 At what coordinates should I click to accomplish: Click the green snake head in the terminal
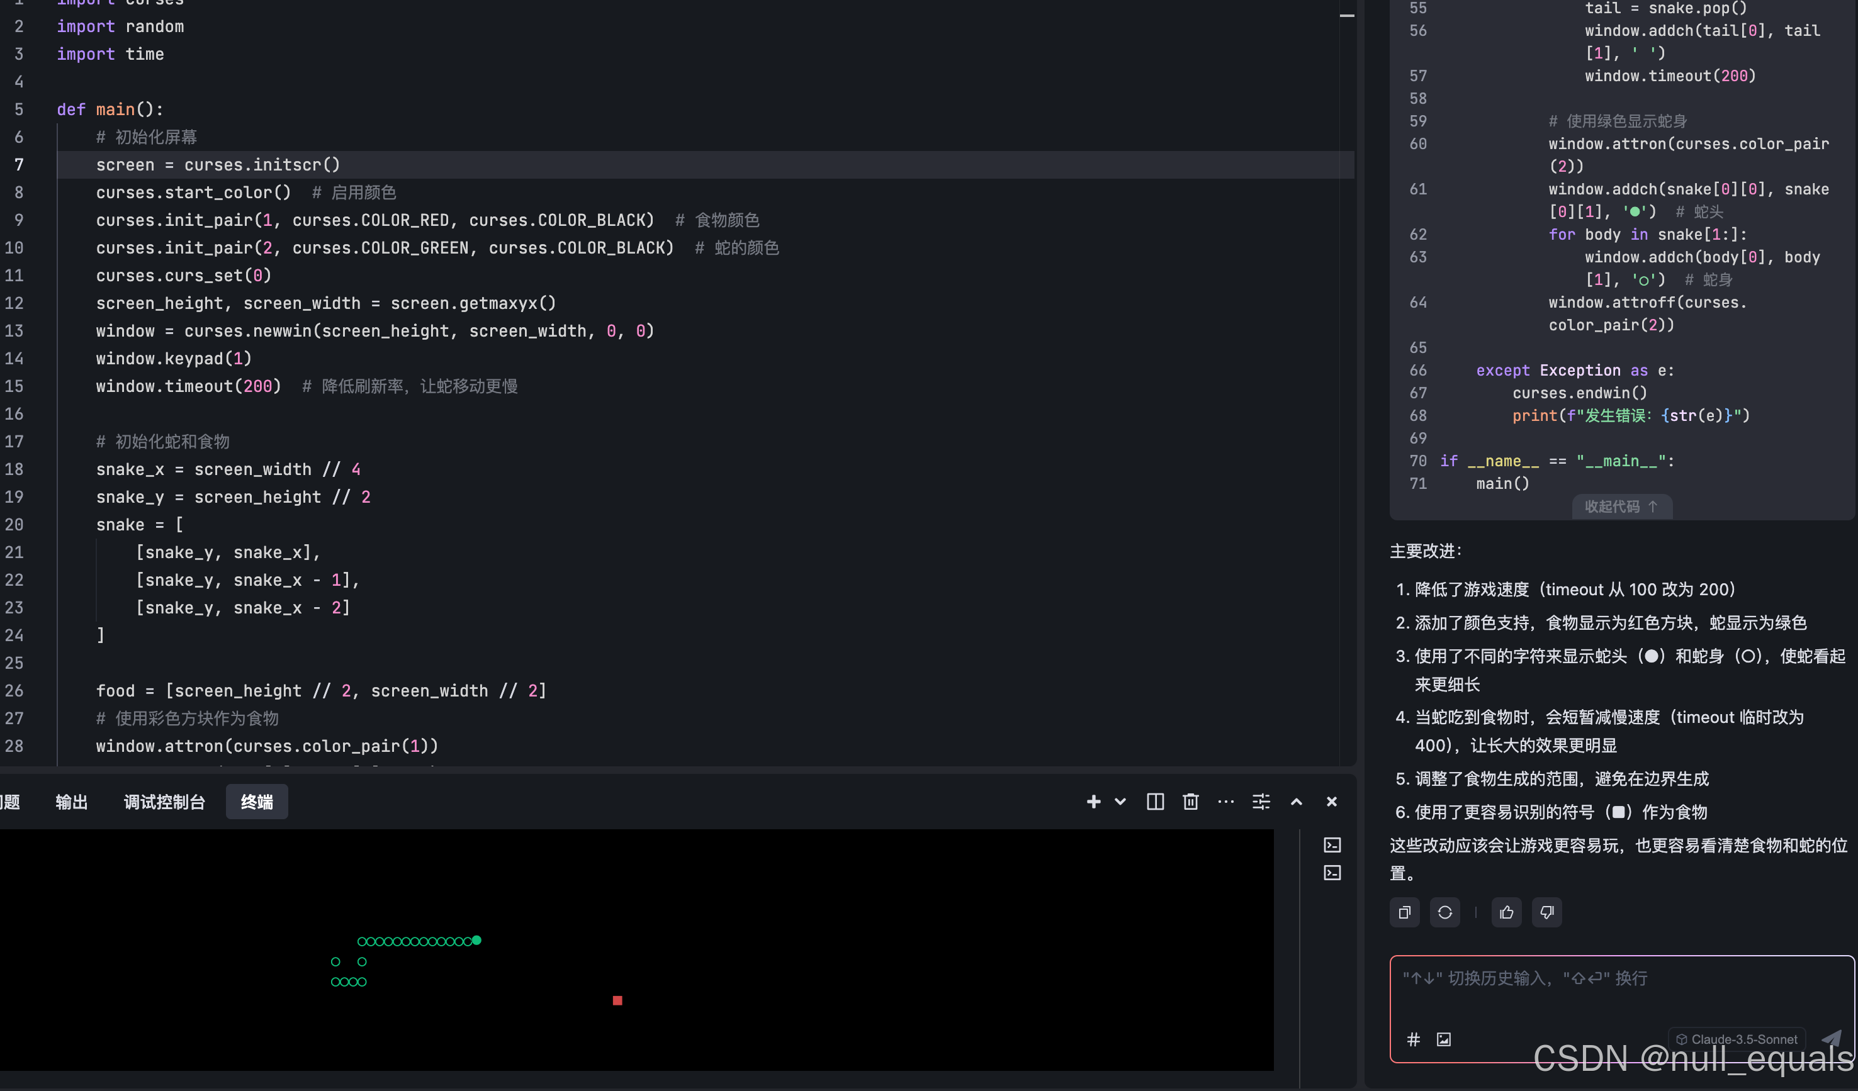476,940
